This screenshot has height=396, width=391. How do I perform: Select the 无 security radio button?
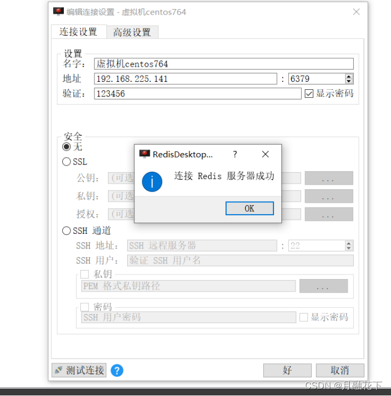[x=67, y=147]
